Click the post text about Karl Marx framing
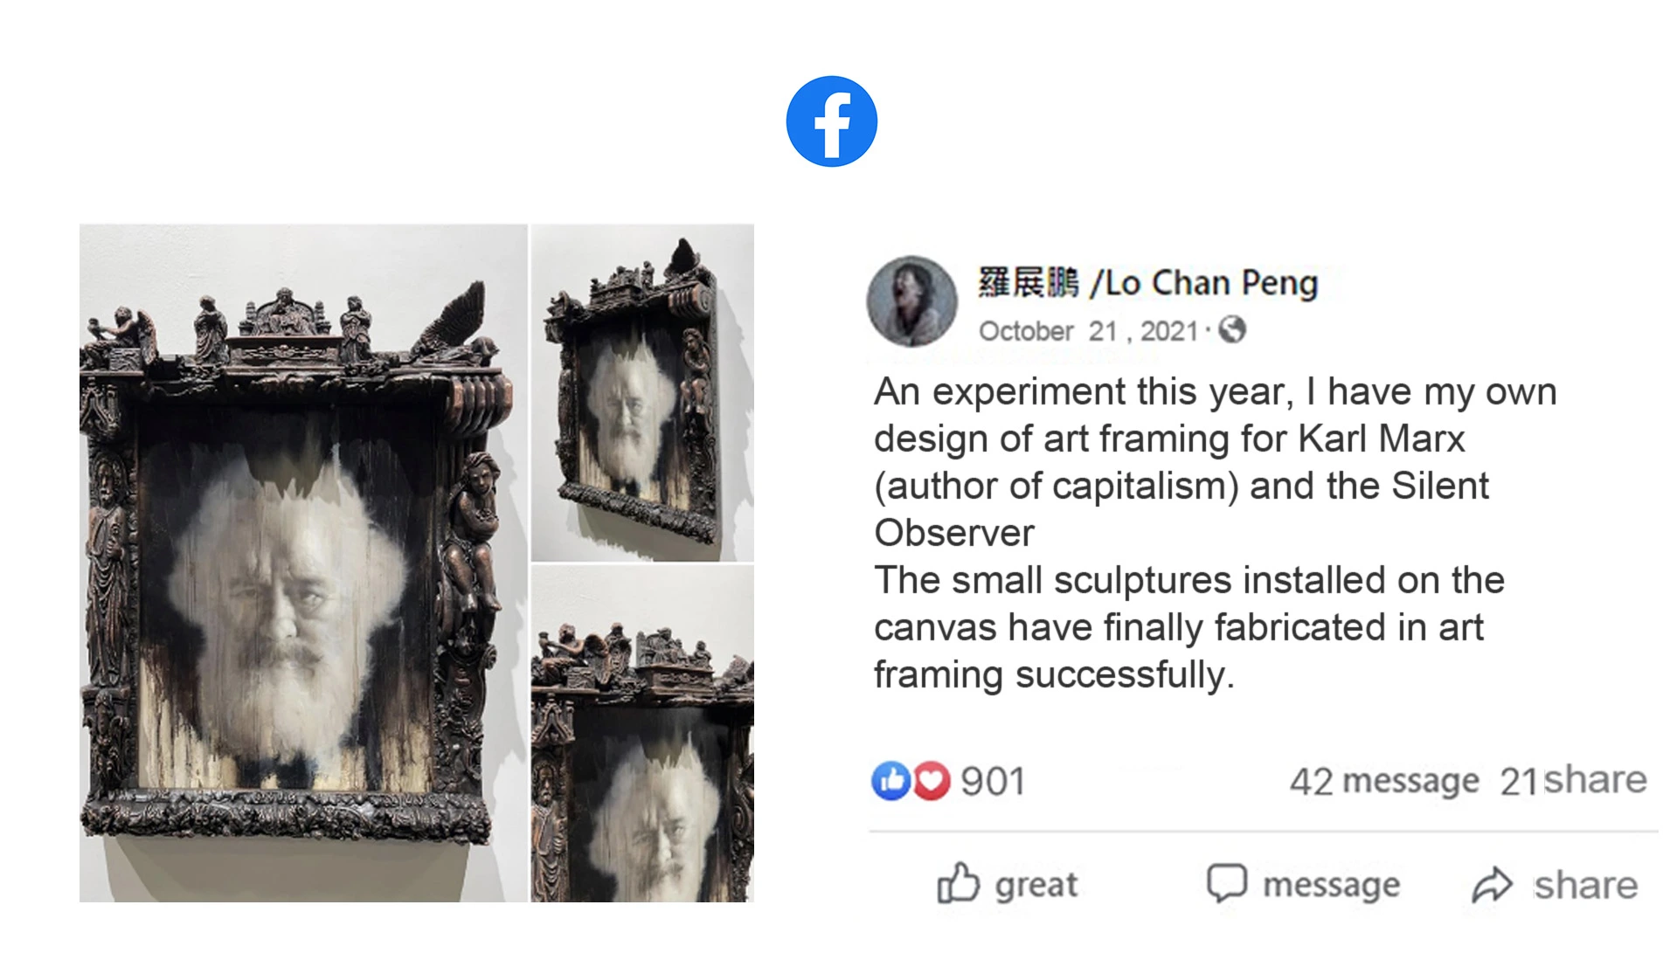The height and width of the screenshot is (960, 1663). coord(1216,533)
